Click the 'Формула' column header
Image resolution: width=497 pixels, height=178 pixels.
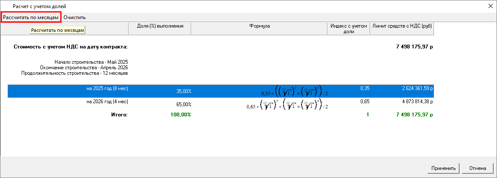[x=259, y=26]
